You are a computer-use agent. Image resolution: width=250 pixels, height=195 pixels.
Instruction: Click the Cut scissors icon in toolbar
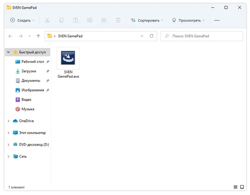[x=47, y=20]
